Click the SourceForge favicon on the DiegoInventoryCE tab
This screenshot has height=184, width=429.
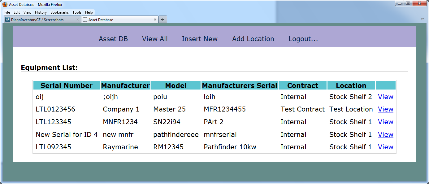coord(7,19)
